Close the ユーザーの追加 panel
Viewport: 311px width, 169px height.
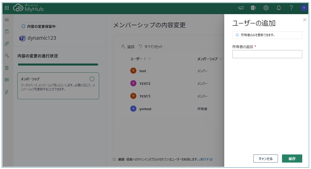pos(305,20)
